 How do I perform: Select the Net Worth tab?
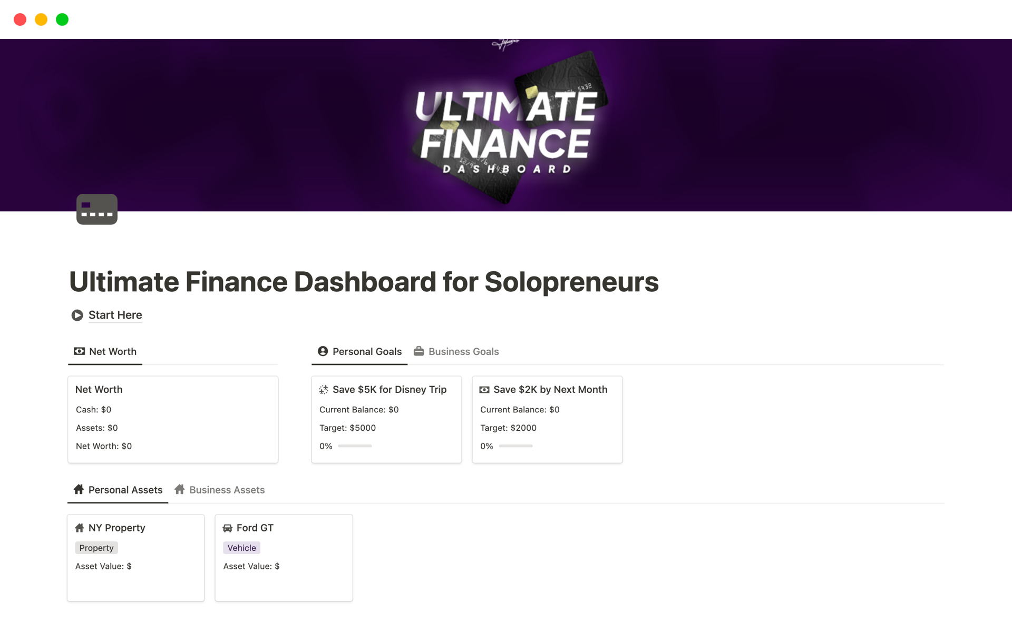coord(112,351)
